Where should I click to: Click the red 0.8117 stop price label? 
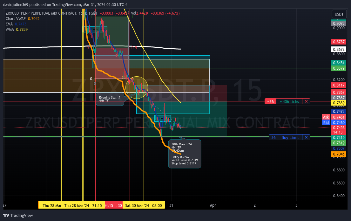click(339, 85)
